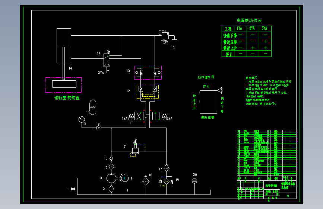Click the air breather symbol numbered 18
323x209 pixels.
tap(146, 181)
